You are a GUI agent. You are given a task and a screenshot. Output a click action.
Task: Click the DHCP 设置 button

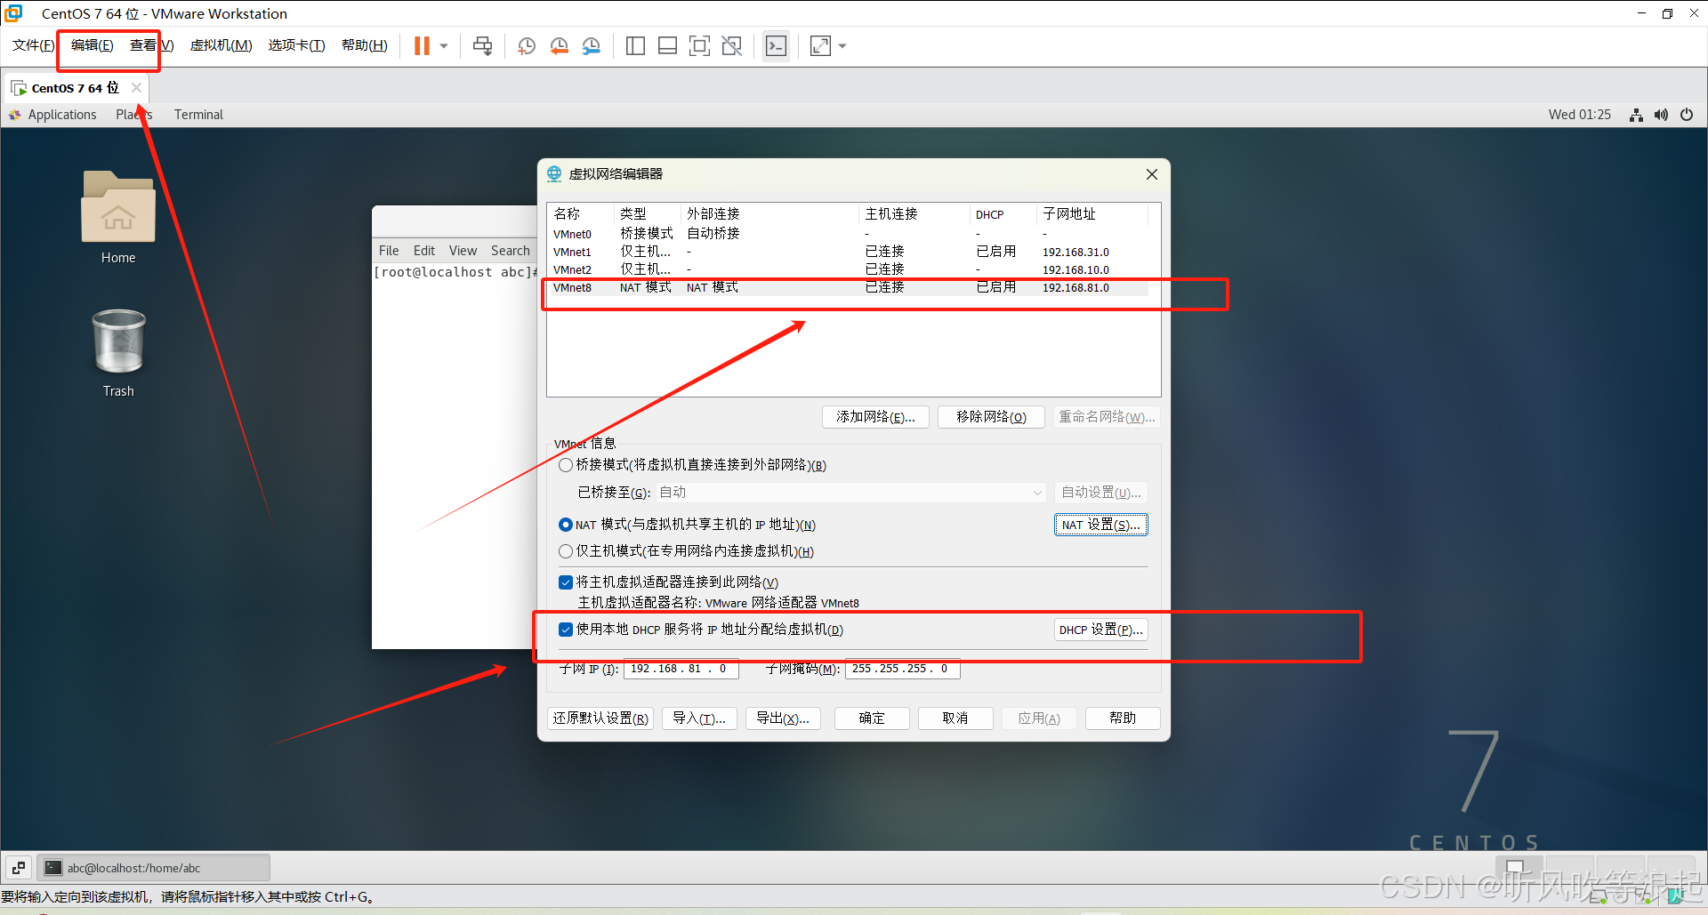pyautogui.click(x=1100, y=630)
